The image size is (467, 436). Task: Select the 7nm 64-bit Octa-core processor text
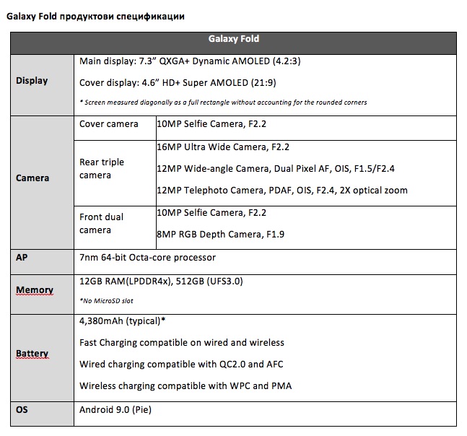[x=147, y=258]
